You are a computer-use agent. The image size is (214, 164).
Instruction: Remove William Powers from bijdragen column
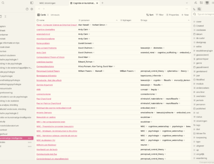click(x=135, y=71)
